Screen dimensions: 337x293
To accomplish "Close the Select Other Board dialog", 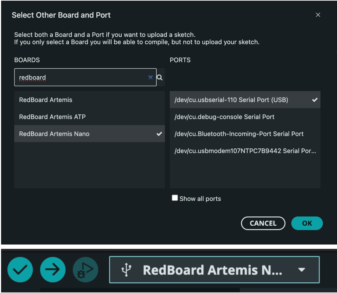I will point(318,15).
